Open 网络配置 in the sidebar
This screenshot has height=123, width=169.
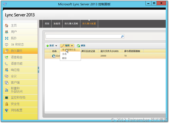(20, 110)
